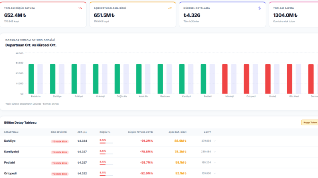Click the 279.658 record count for Dahiliye
The image size is (318, 178).
coord(206,141)
